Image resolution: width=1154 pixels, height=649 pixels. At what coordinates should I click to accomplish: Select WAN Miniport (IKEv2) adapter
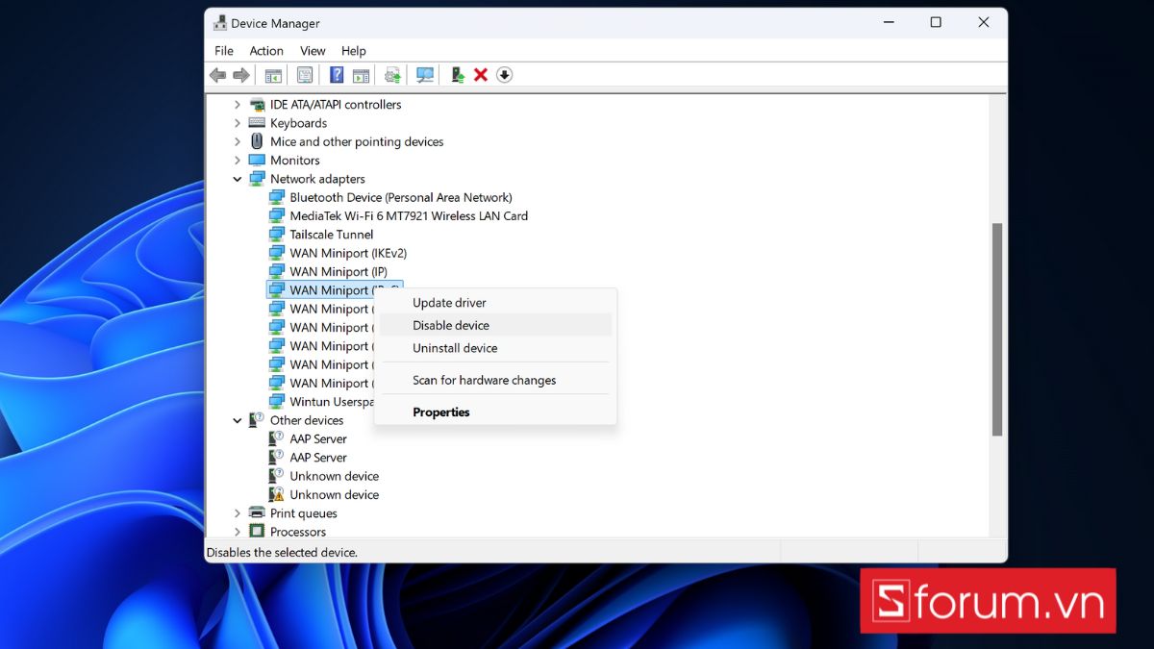point(348,253)
